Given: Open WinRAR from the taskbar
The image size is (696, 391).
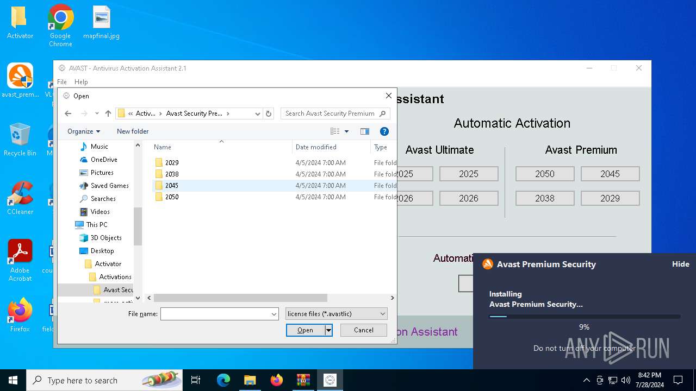Looking at the screenshot, I should click(303, 380).
